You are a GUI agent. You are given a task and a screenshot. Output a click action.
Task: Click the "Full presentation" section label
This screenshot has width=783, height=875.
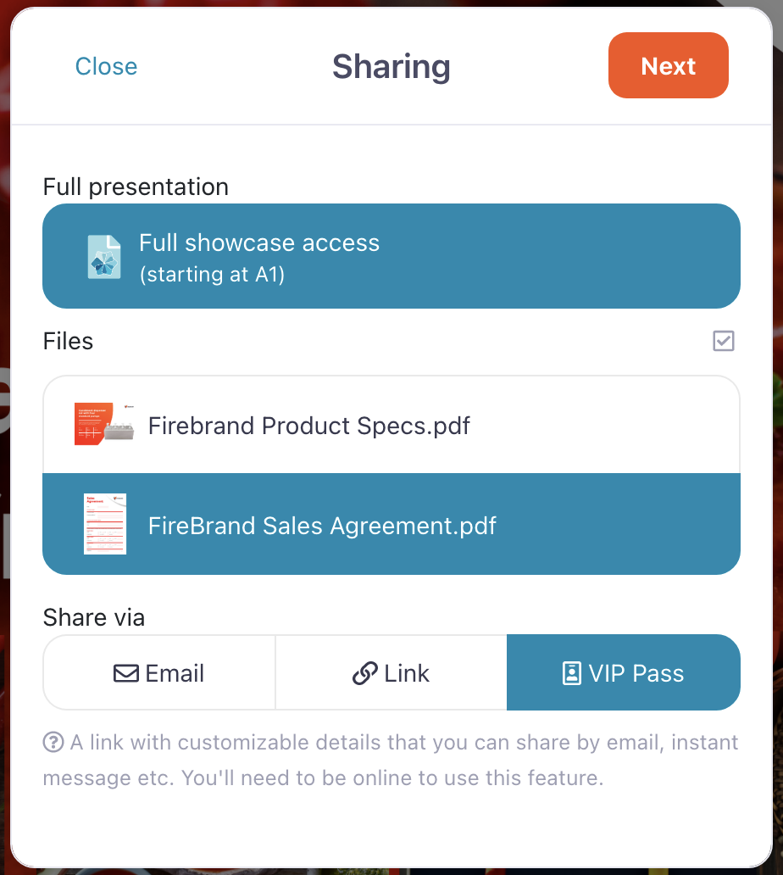pos(136,187)
